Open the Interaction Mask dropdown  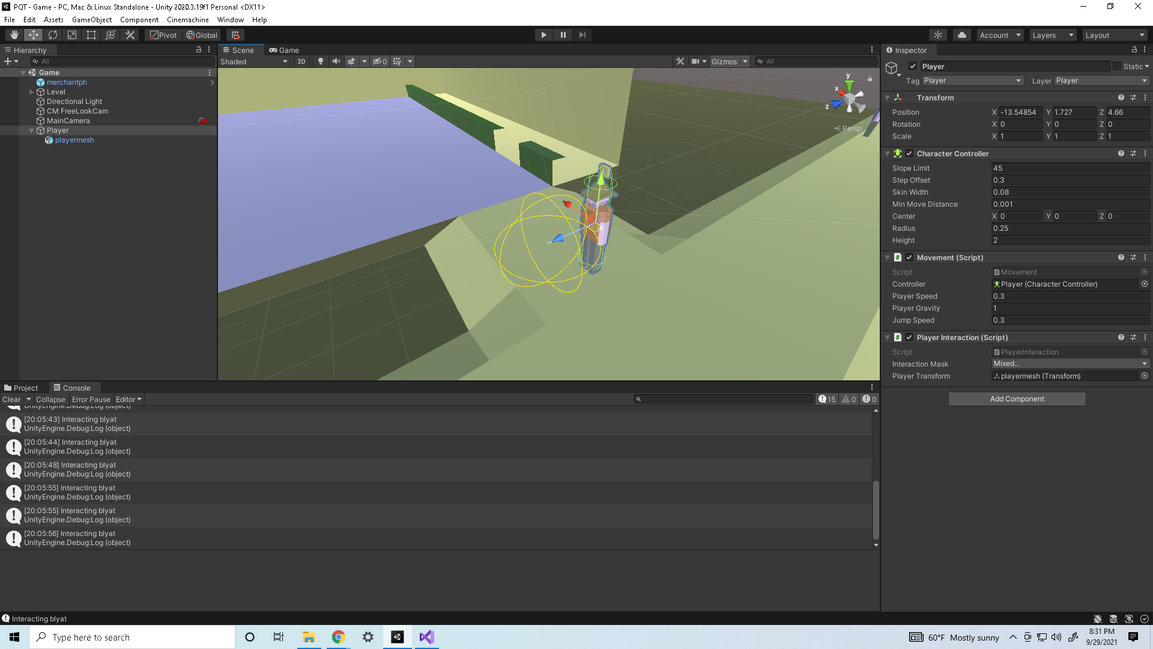pos(1070,364)
